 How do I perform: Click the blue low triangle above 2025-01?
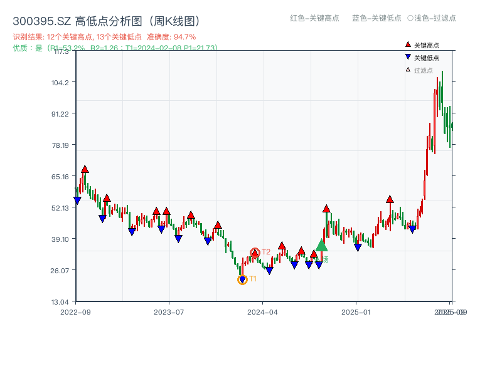pyautogui.click(x=358, y=248)
